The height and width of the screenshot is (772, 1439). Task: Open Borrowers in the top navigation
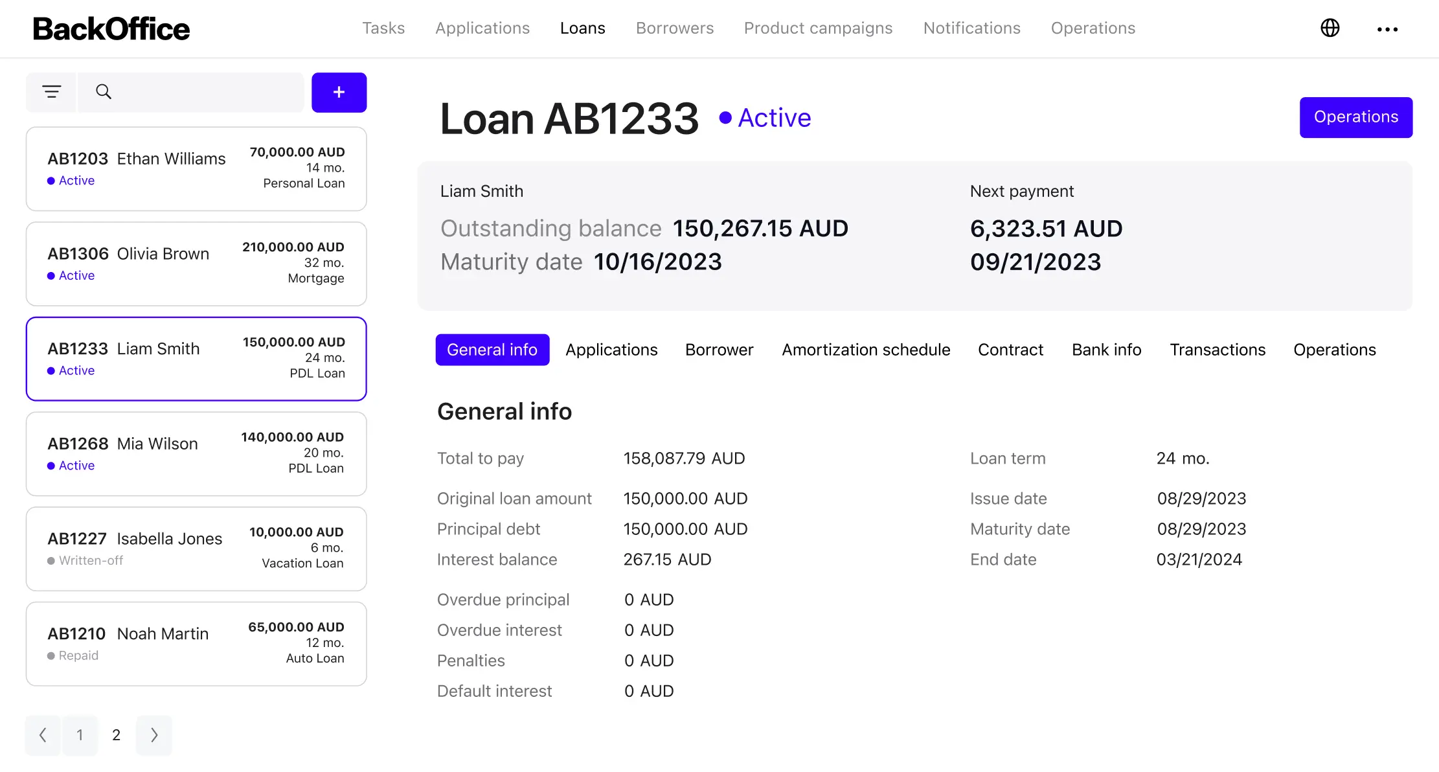click(x=674, y=28)
